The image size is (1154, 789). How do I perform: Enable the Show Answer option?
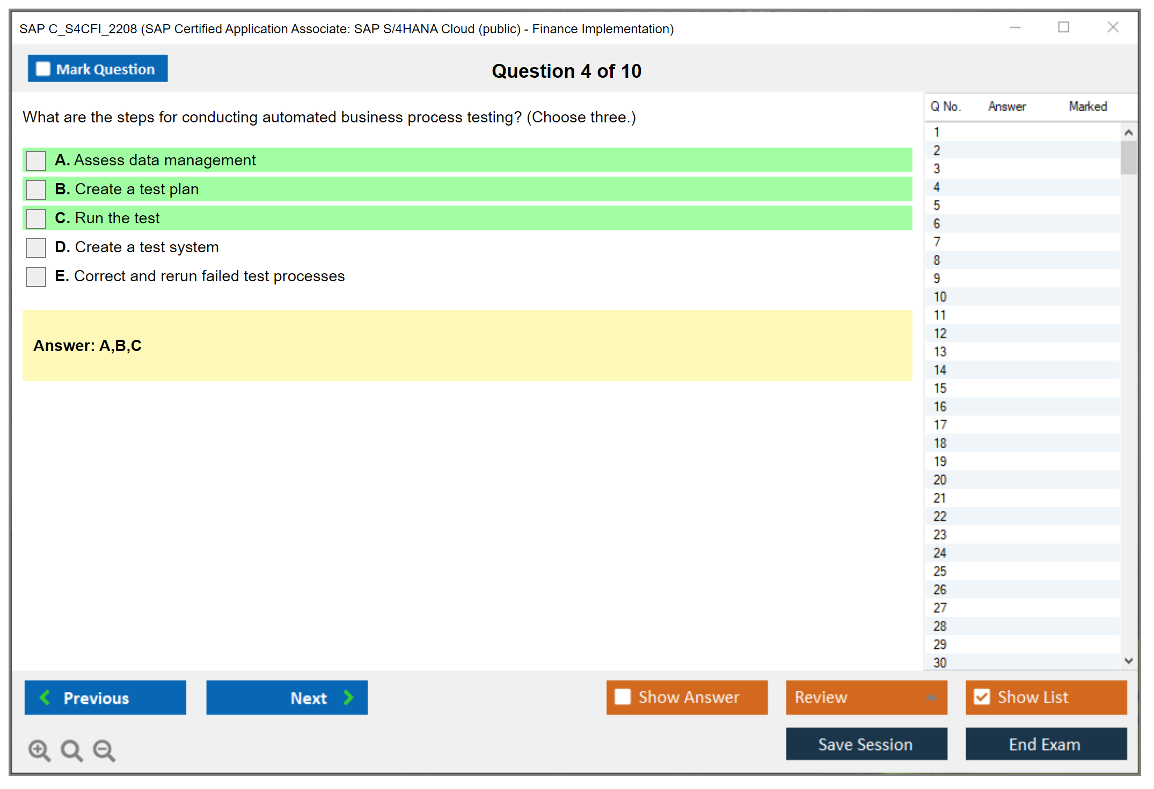tap(623, 697)
